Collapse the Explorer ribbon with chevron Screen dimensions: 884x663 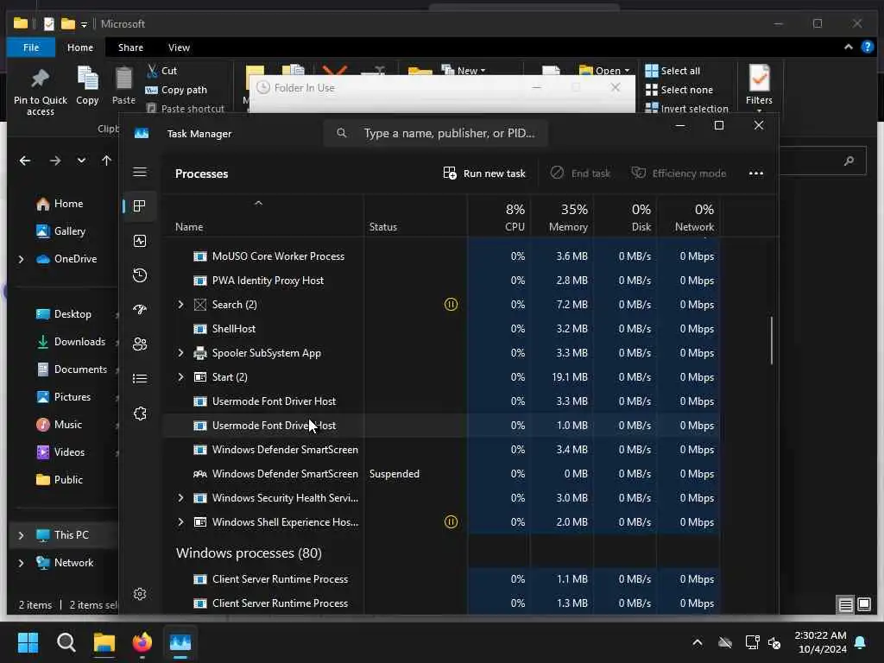(x=848, y=47)
